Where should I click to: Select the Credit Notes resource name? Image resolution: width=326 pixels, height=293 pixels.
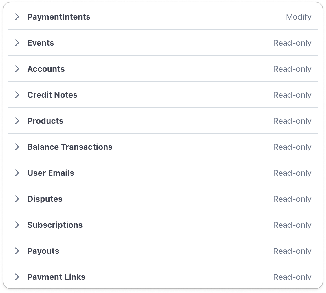coord(52,95)
